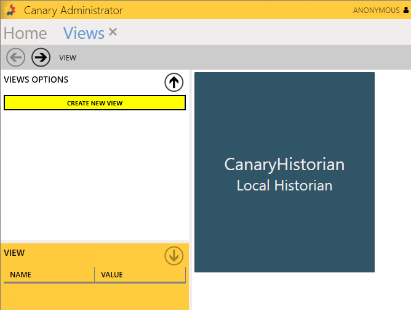This screenshot has width=411, height=310.
Task: Sort by the NAME column header
Action: point(21,275)
